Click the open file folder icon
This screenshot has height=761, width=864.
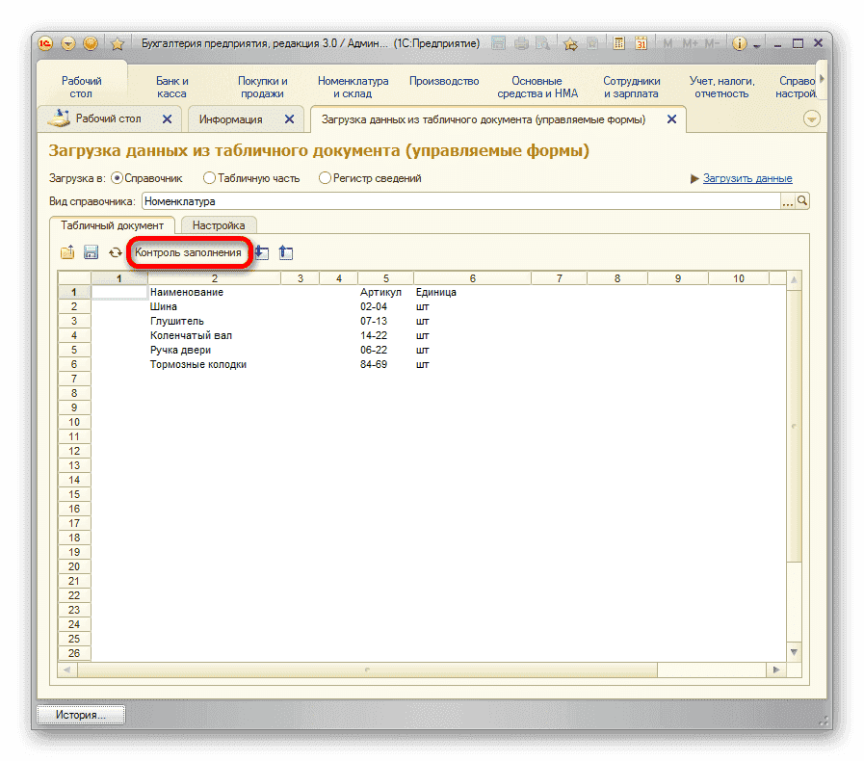(x=67, y=252)
